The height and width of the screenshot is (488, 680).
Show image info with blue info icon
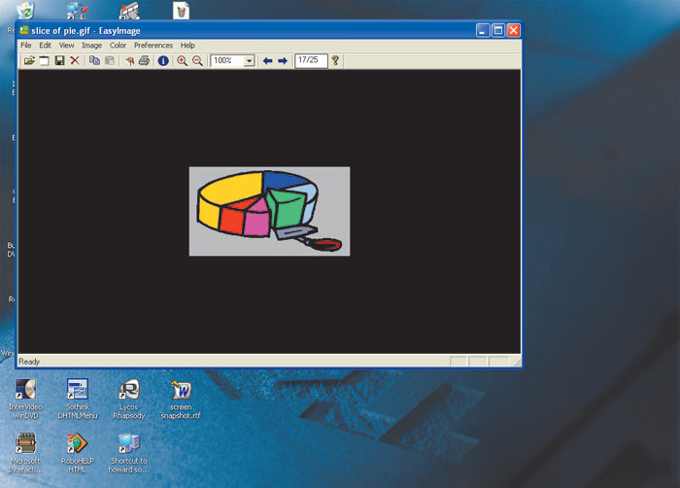[x=163, y=61]
